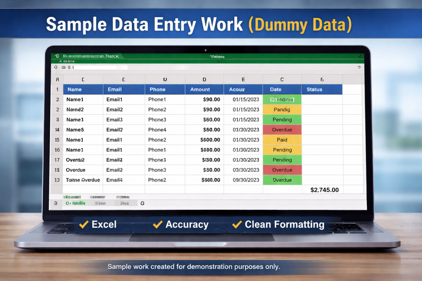Viewport: 422px width, 281px height.
Task: Click the Excel logo in the title bar
Action: pyautogui.click(x=57, y=56)
